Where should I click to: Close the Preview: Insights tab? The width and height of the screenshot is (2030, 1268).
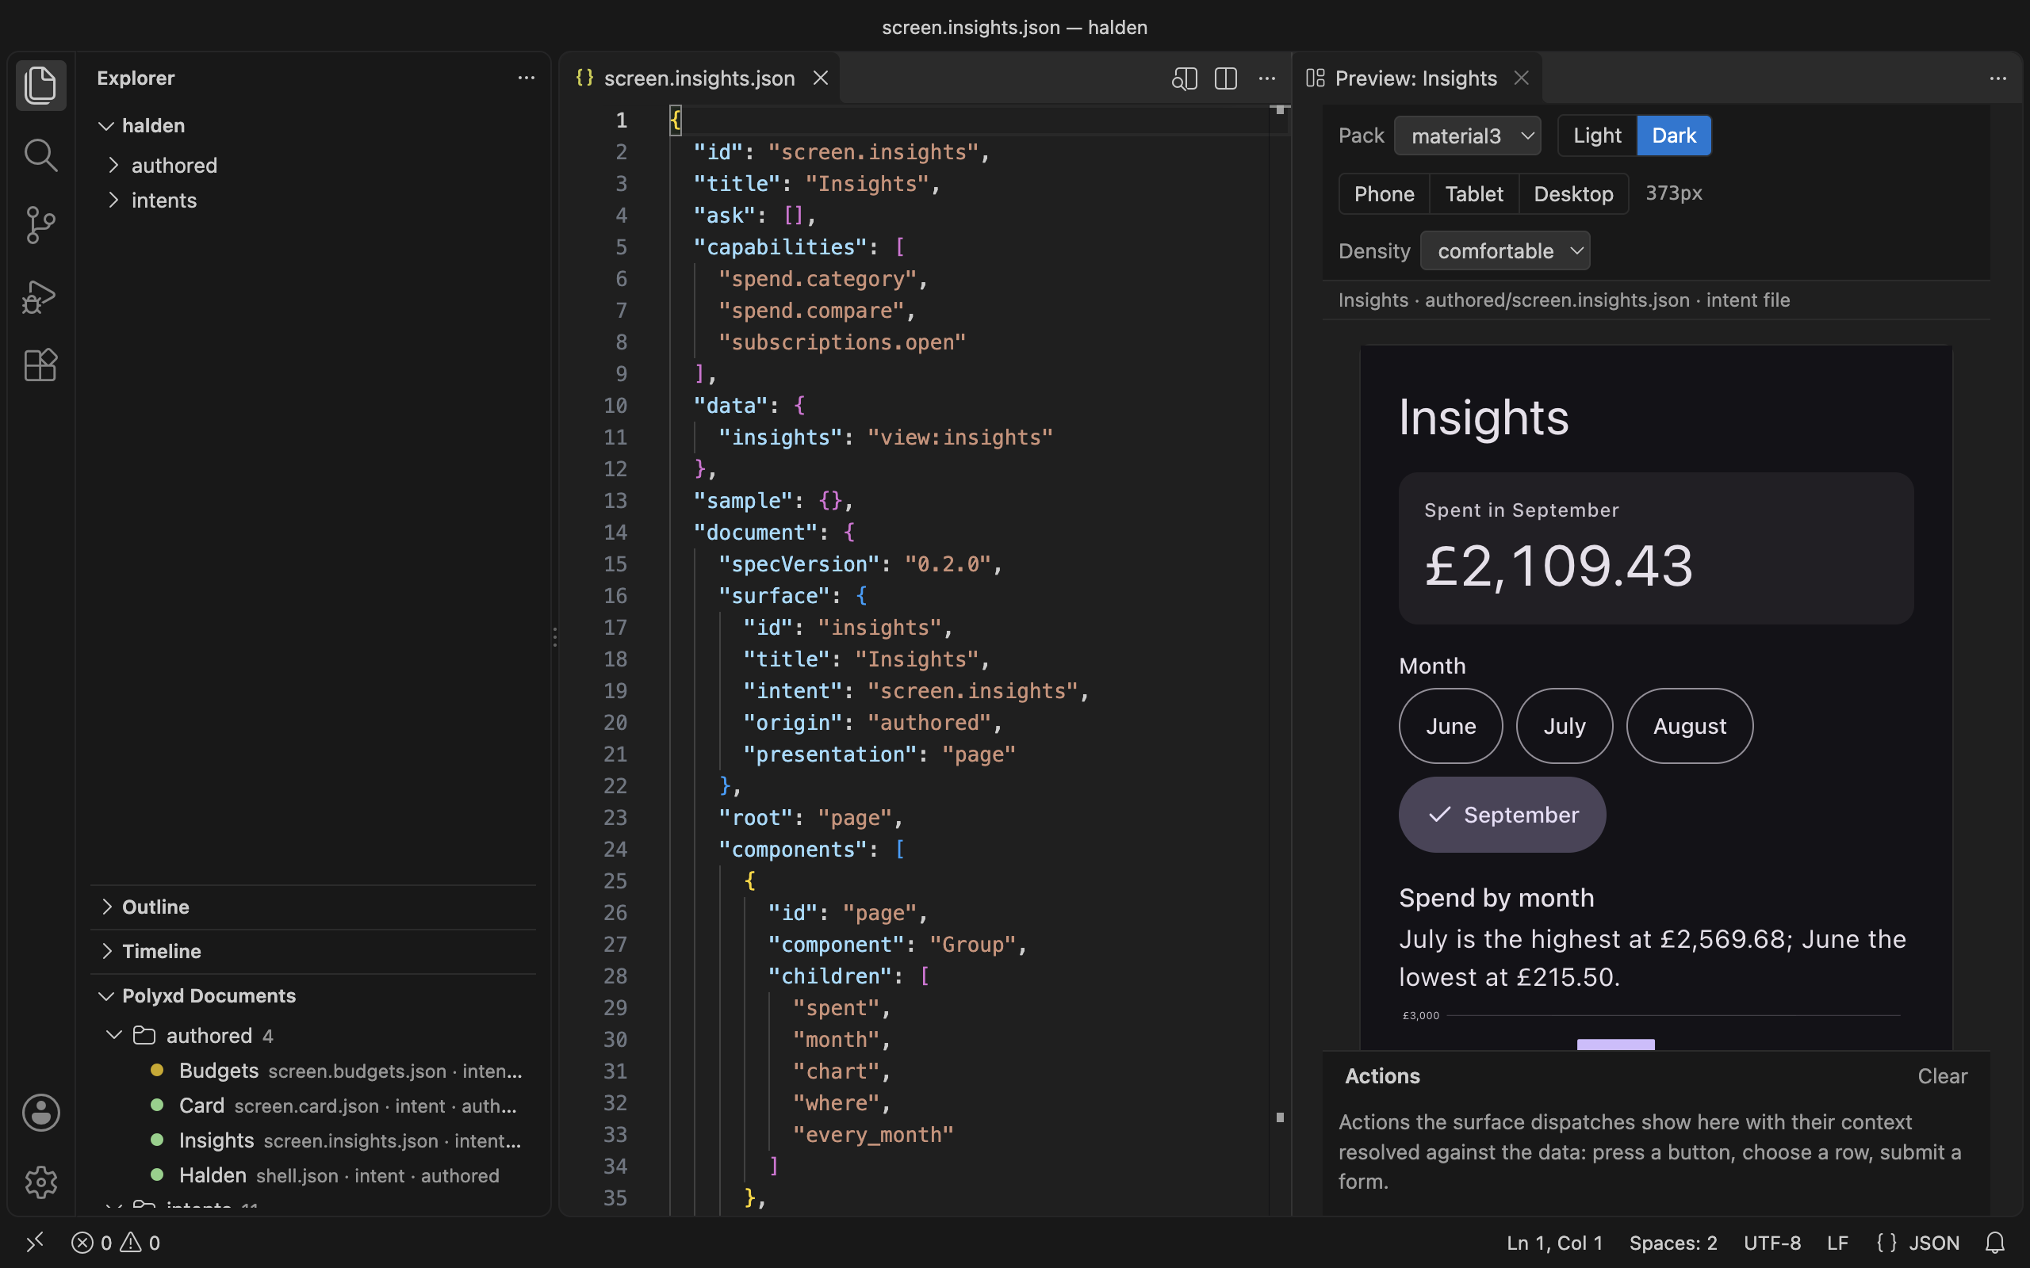point(1521,78)
